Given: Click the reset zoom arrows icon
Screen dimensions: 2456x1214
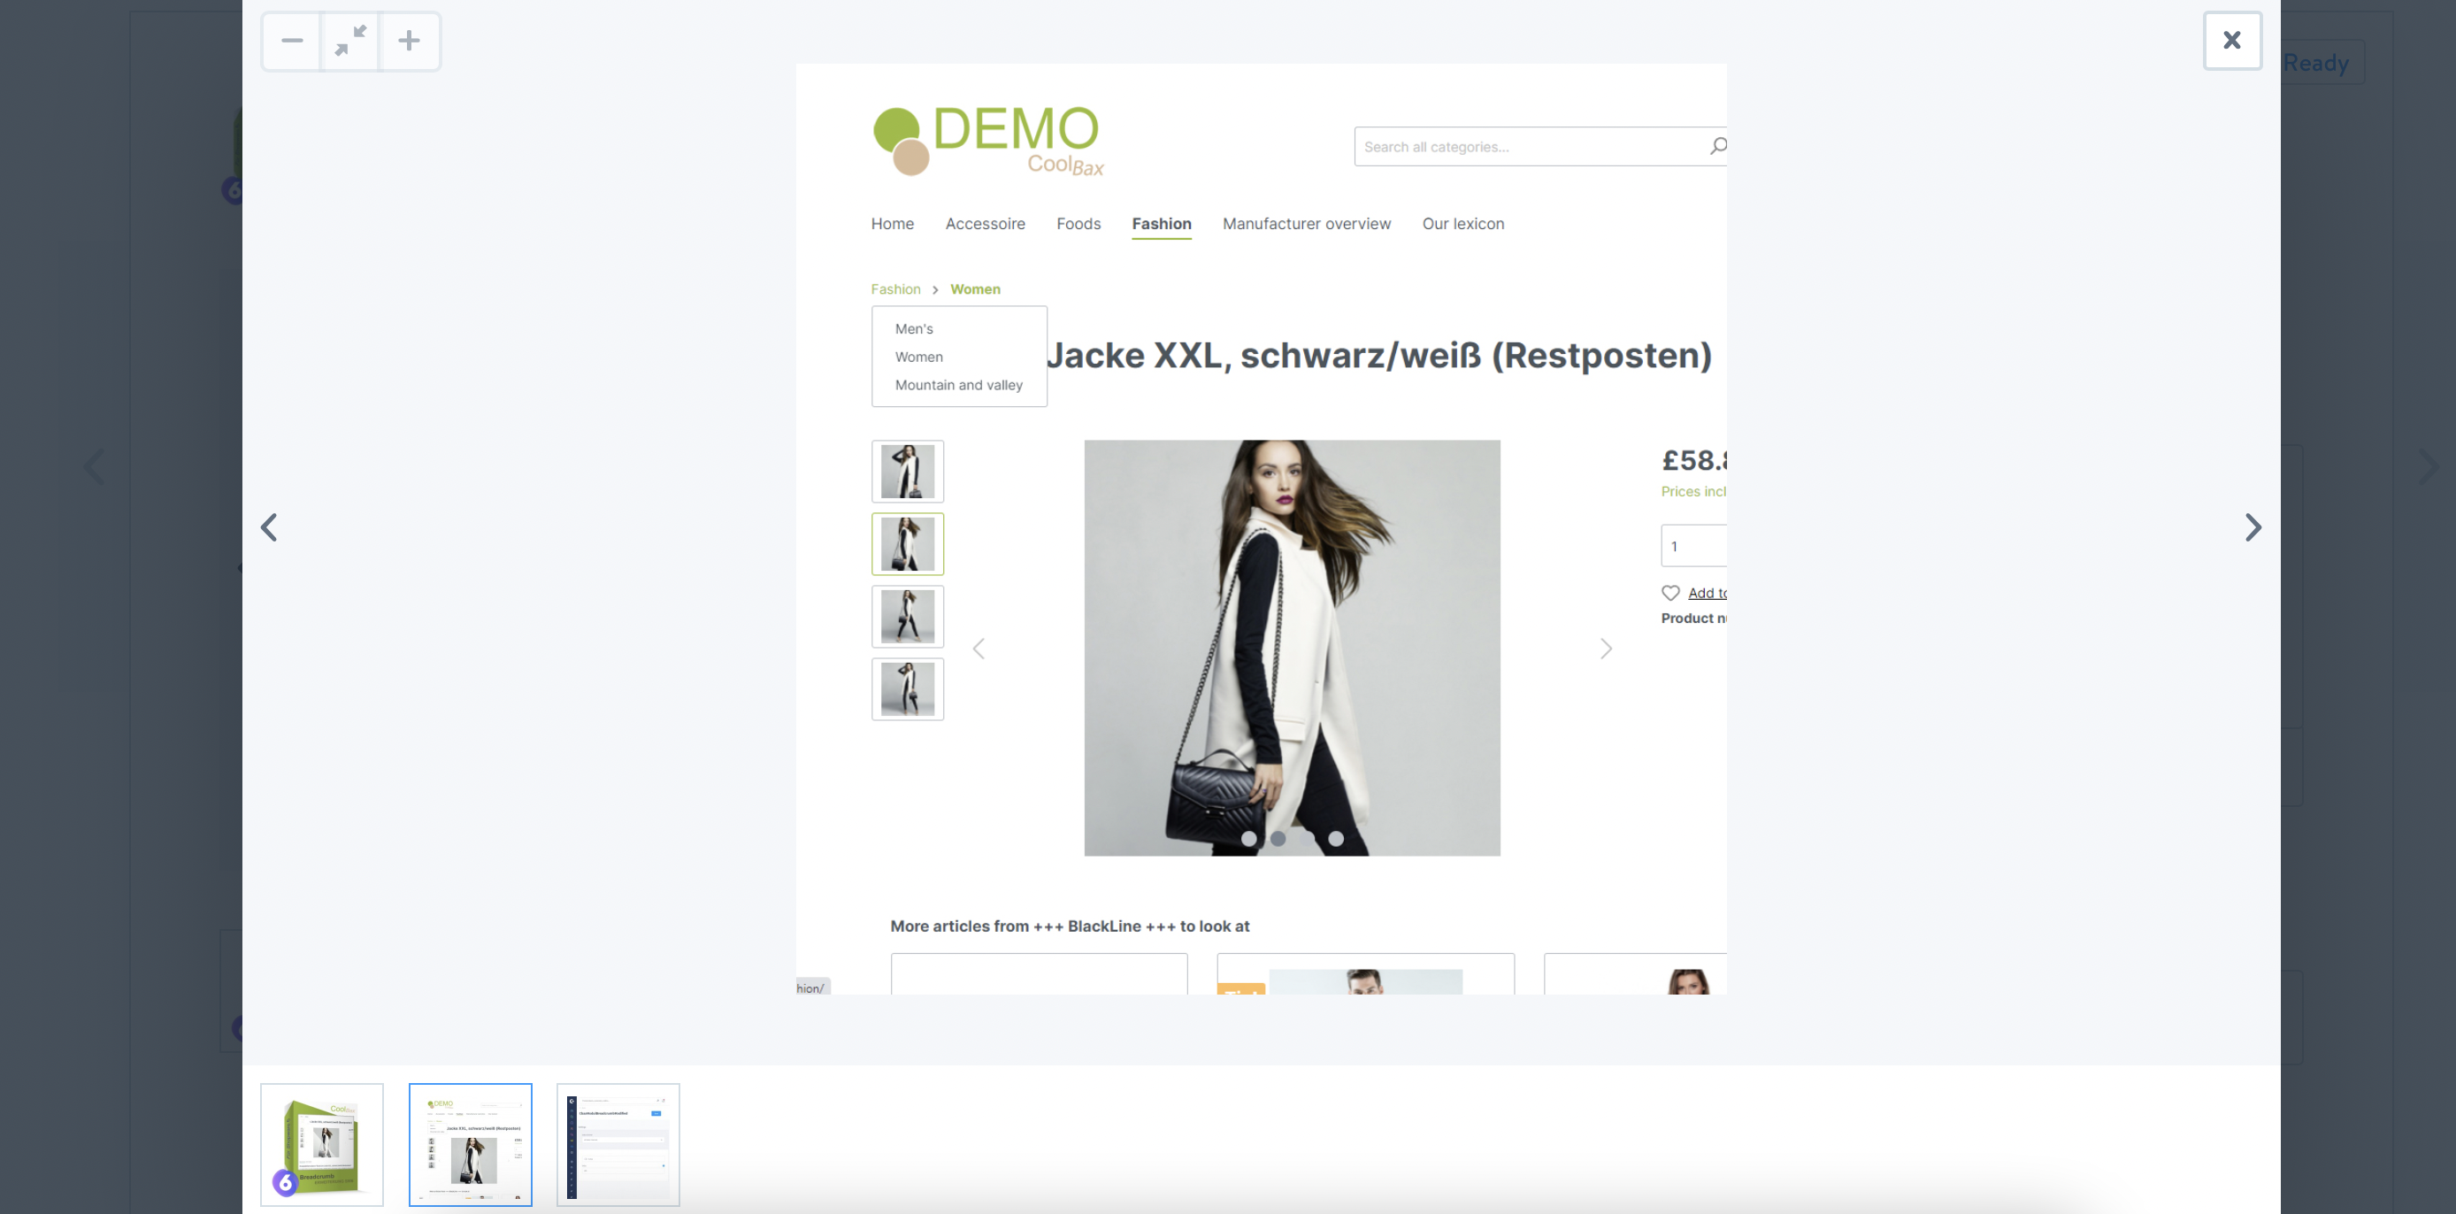Looking at the screenshot, I should 351,41.
